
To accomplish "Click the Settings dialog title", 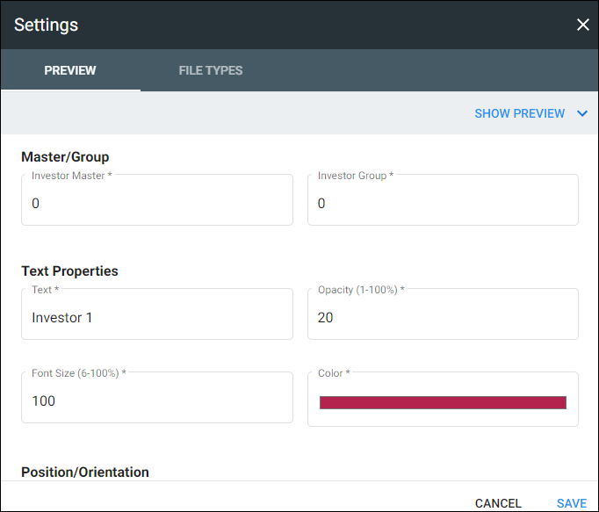I will (x=47, y=25).
